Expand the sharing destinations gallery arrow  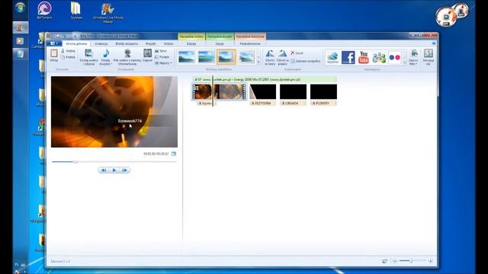click(405, 62)
